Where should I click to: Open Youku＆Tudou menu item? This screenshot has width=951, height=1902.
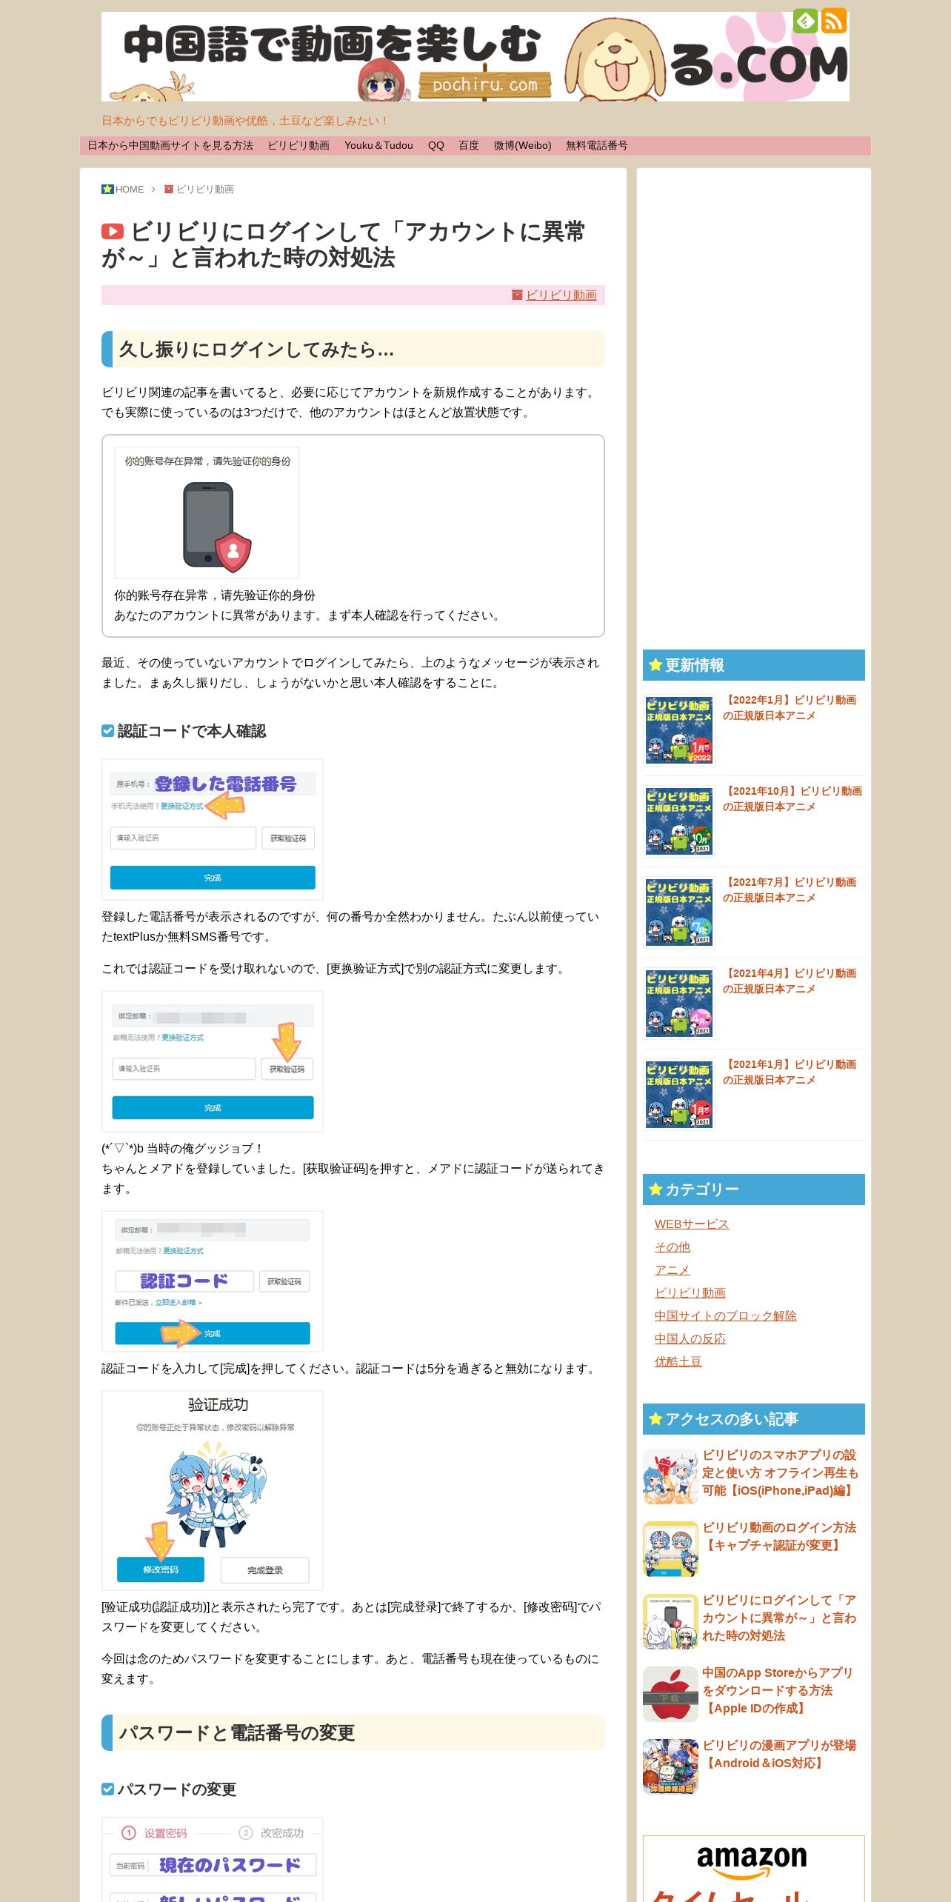click(378, 146)
